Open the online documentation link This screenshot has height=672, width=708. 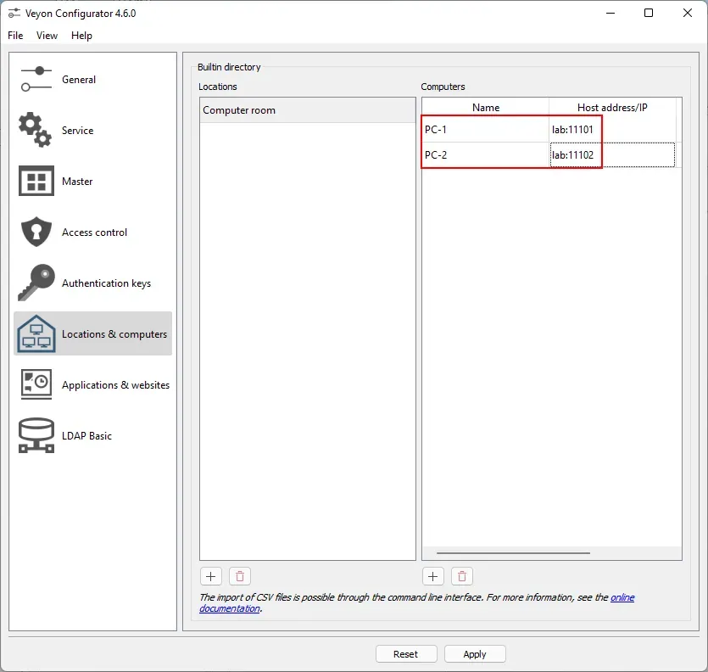click(622, 597)
